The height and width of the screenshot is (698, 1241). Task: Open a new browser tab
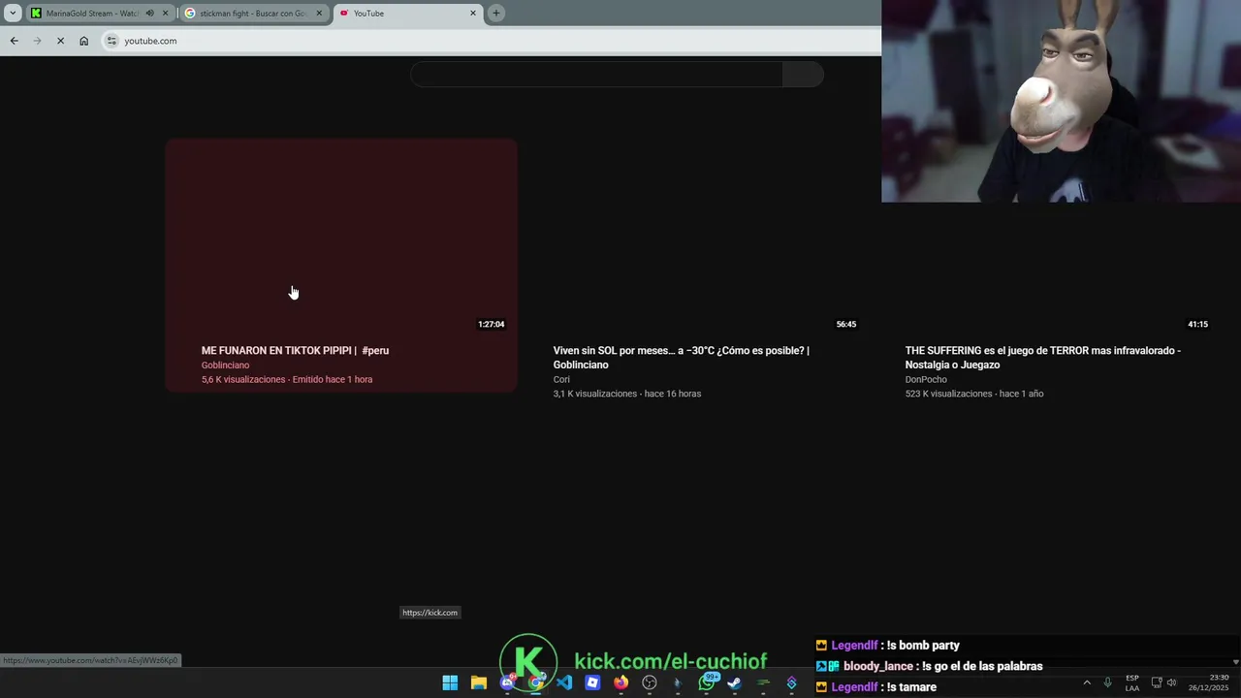click(x=496, y=13)
